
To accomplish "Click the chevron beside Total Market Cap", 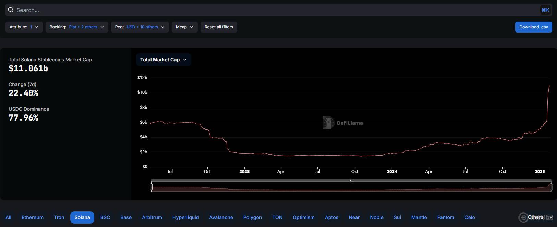I will point(185,60).
